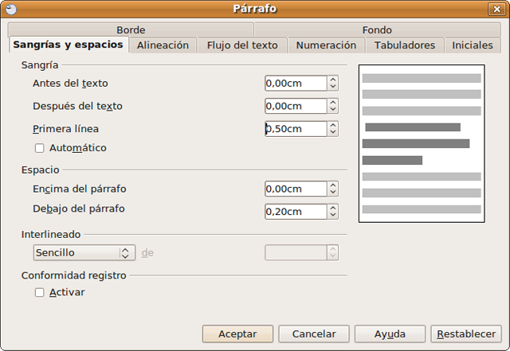510x351 pixels.
Task: Switch to the Alineación tab
Action: 163,45
